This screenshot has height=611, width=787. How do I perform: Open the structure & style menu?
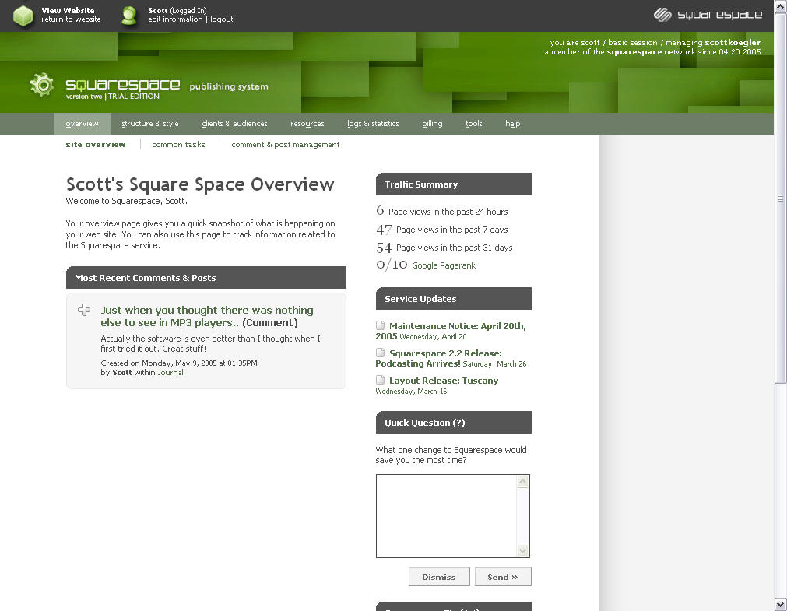(150, 124)
